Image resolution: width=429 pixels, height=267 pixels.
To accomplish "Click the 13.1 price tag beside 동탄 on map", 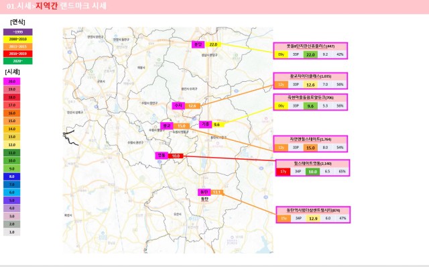I will (217, 193).
